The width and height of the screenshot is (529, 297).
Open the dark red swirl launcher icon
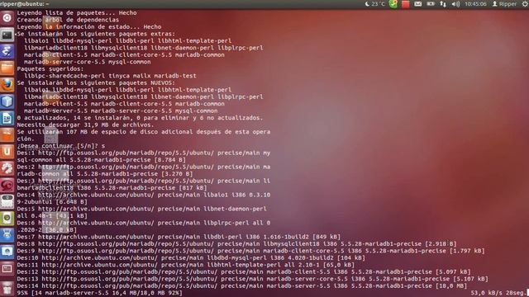tap(7, 185)
